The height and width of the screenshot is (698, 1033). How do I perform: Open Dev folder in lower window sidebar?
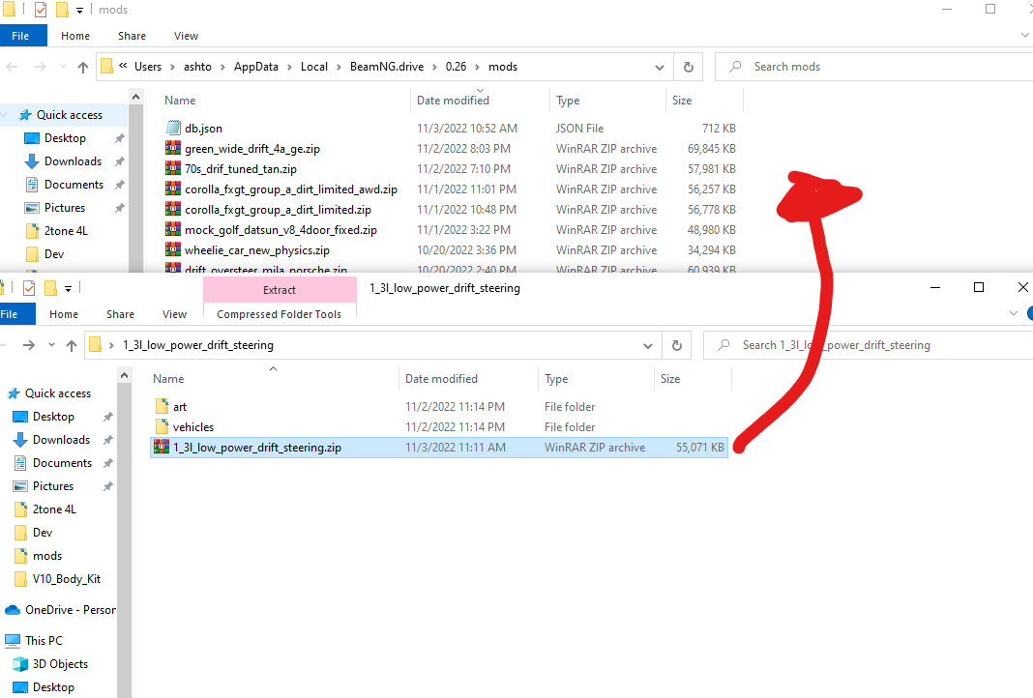(x=43, y=533)
